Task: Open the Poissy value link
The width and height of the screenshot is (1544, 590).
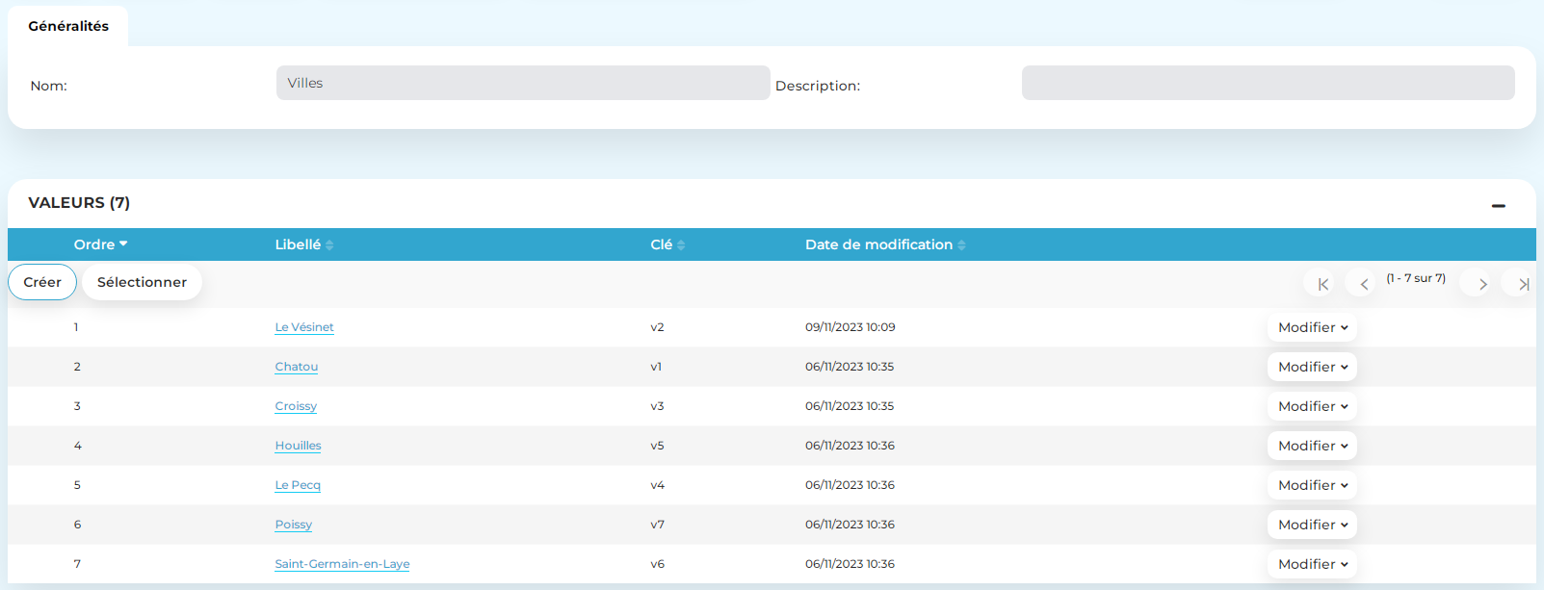Action: (293, 525)
